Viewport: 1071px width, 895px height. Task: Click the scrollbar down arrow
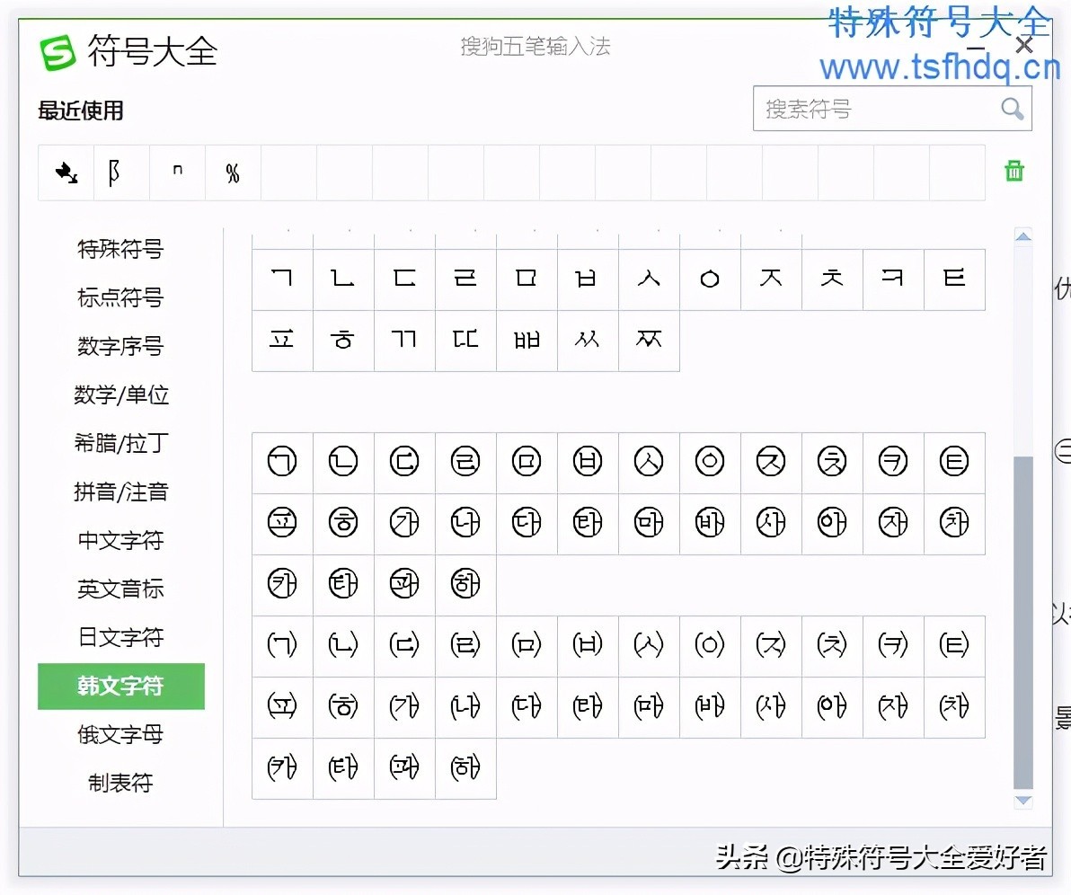click(x=1023, y=801)
